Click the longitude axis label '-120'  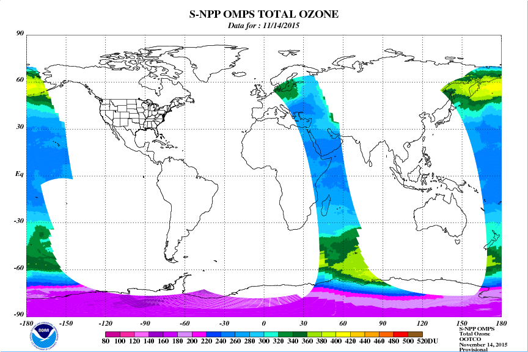(x=105, y=324)
